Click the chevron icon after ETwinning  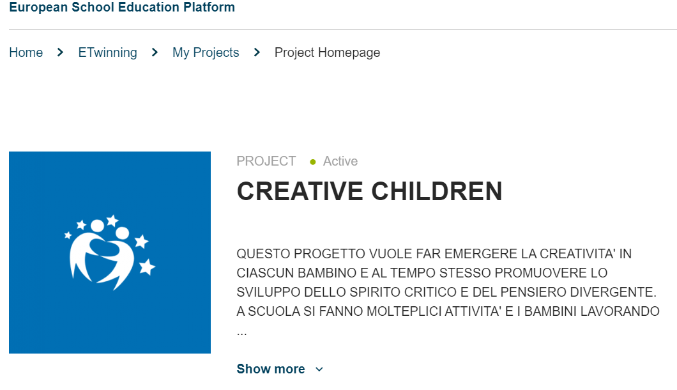click(155, 52)
